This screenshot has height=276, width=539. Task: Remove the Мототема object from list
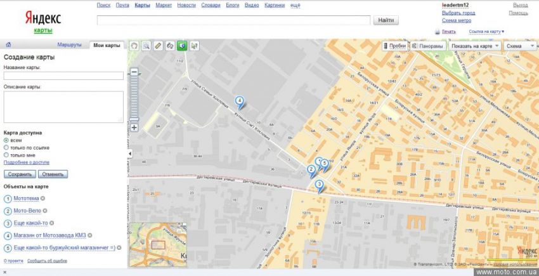tap(44, 199)
